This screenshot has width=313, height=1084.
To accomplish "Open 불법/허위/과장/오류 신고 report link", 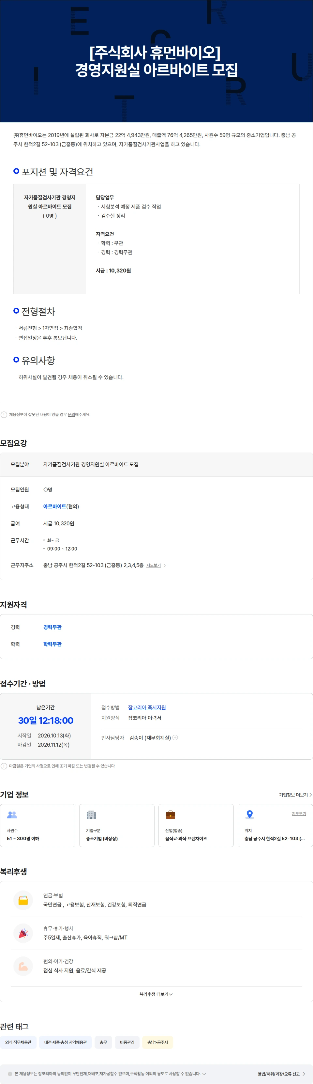I will pyautogui.click(x=281, y=1074).
